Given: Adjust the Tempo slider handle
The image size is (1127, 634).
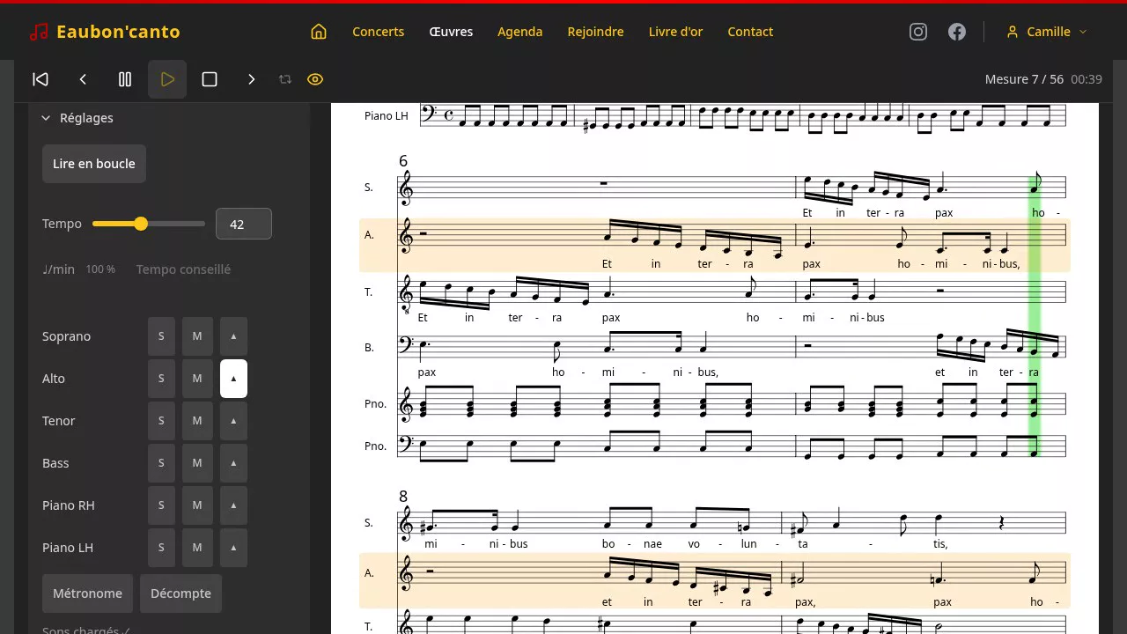Looking at the screenshot, I should tap(141, 224).
